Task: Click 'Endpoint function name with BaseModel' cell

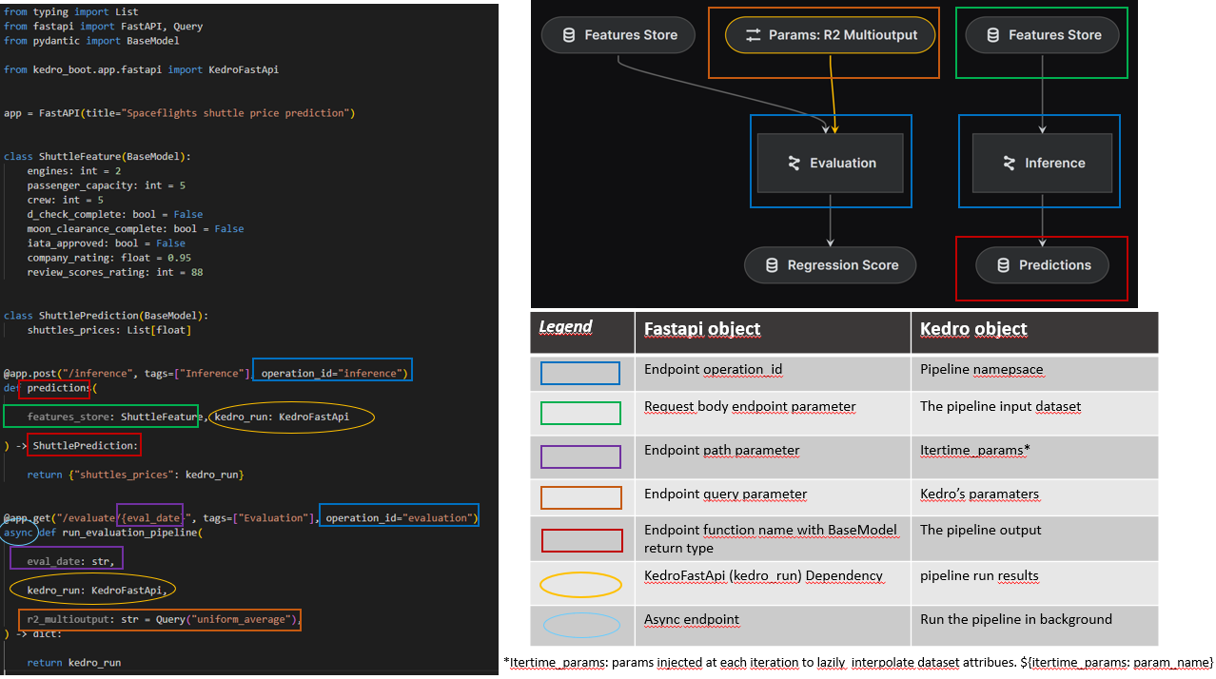Action: pyautogui.click(x=773, y=538)
